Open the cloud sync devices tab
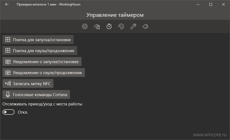The image size is (230, 140). pyautogui.click(x=97, y=27)
